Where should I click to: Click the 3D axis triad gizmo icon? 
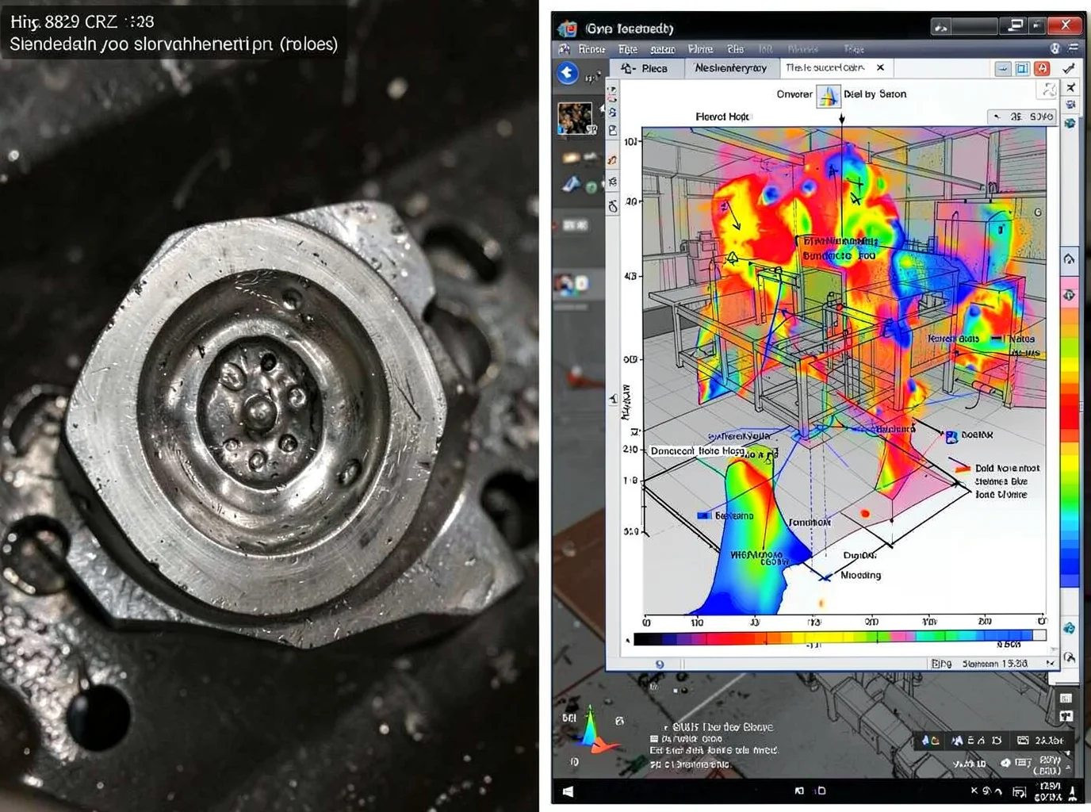pos(592,730)
